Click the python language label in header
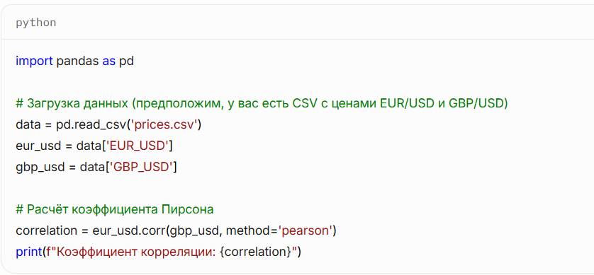Screen dimensions: 594x275 coord(36,23)
